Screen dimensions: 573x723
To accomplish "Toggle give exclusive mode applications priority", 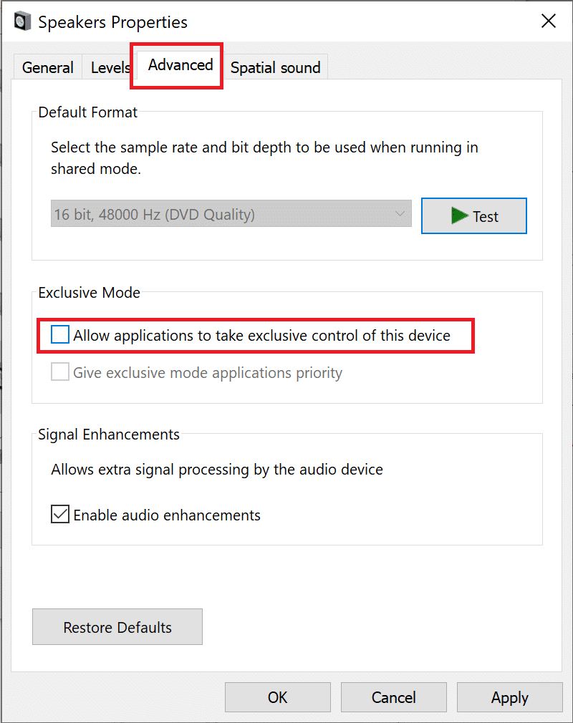I will tap(61, 373).
